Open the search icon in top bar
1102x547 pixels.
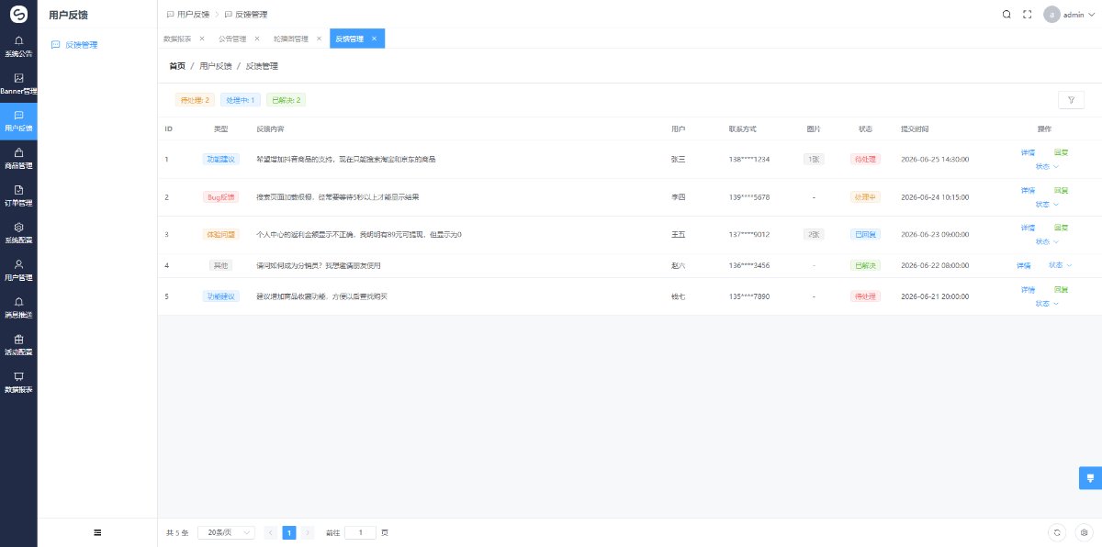(x=1006, y=14)
